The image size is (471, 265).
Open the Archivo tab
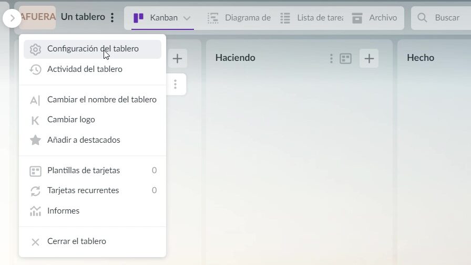point(375,18)
